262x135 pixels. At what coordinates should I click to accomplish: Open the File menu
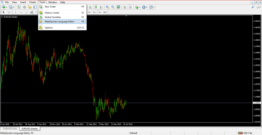tap(7, 2)
